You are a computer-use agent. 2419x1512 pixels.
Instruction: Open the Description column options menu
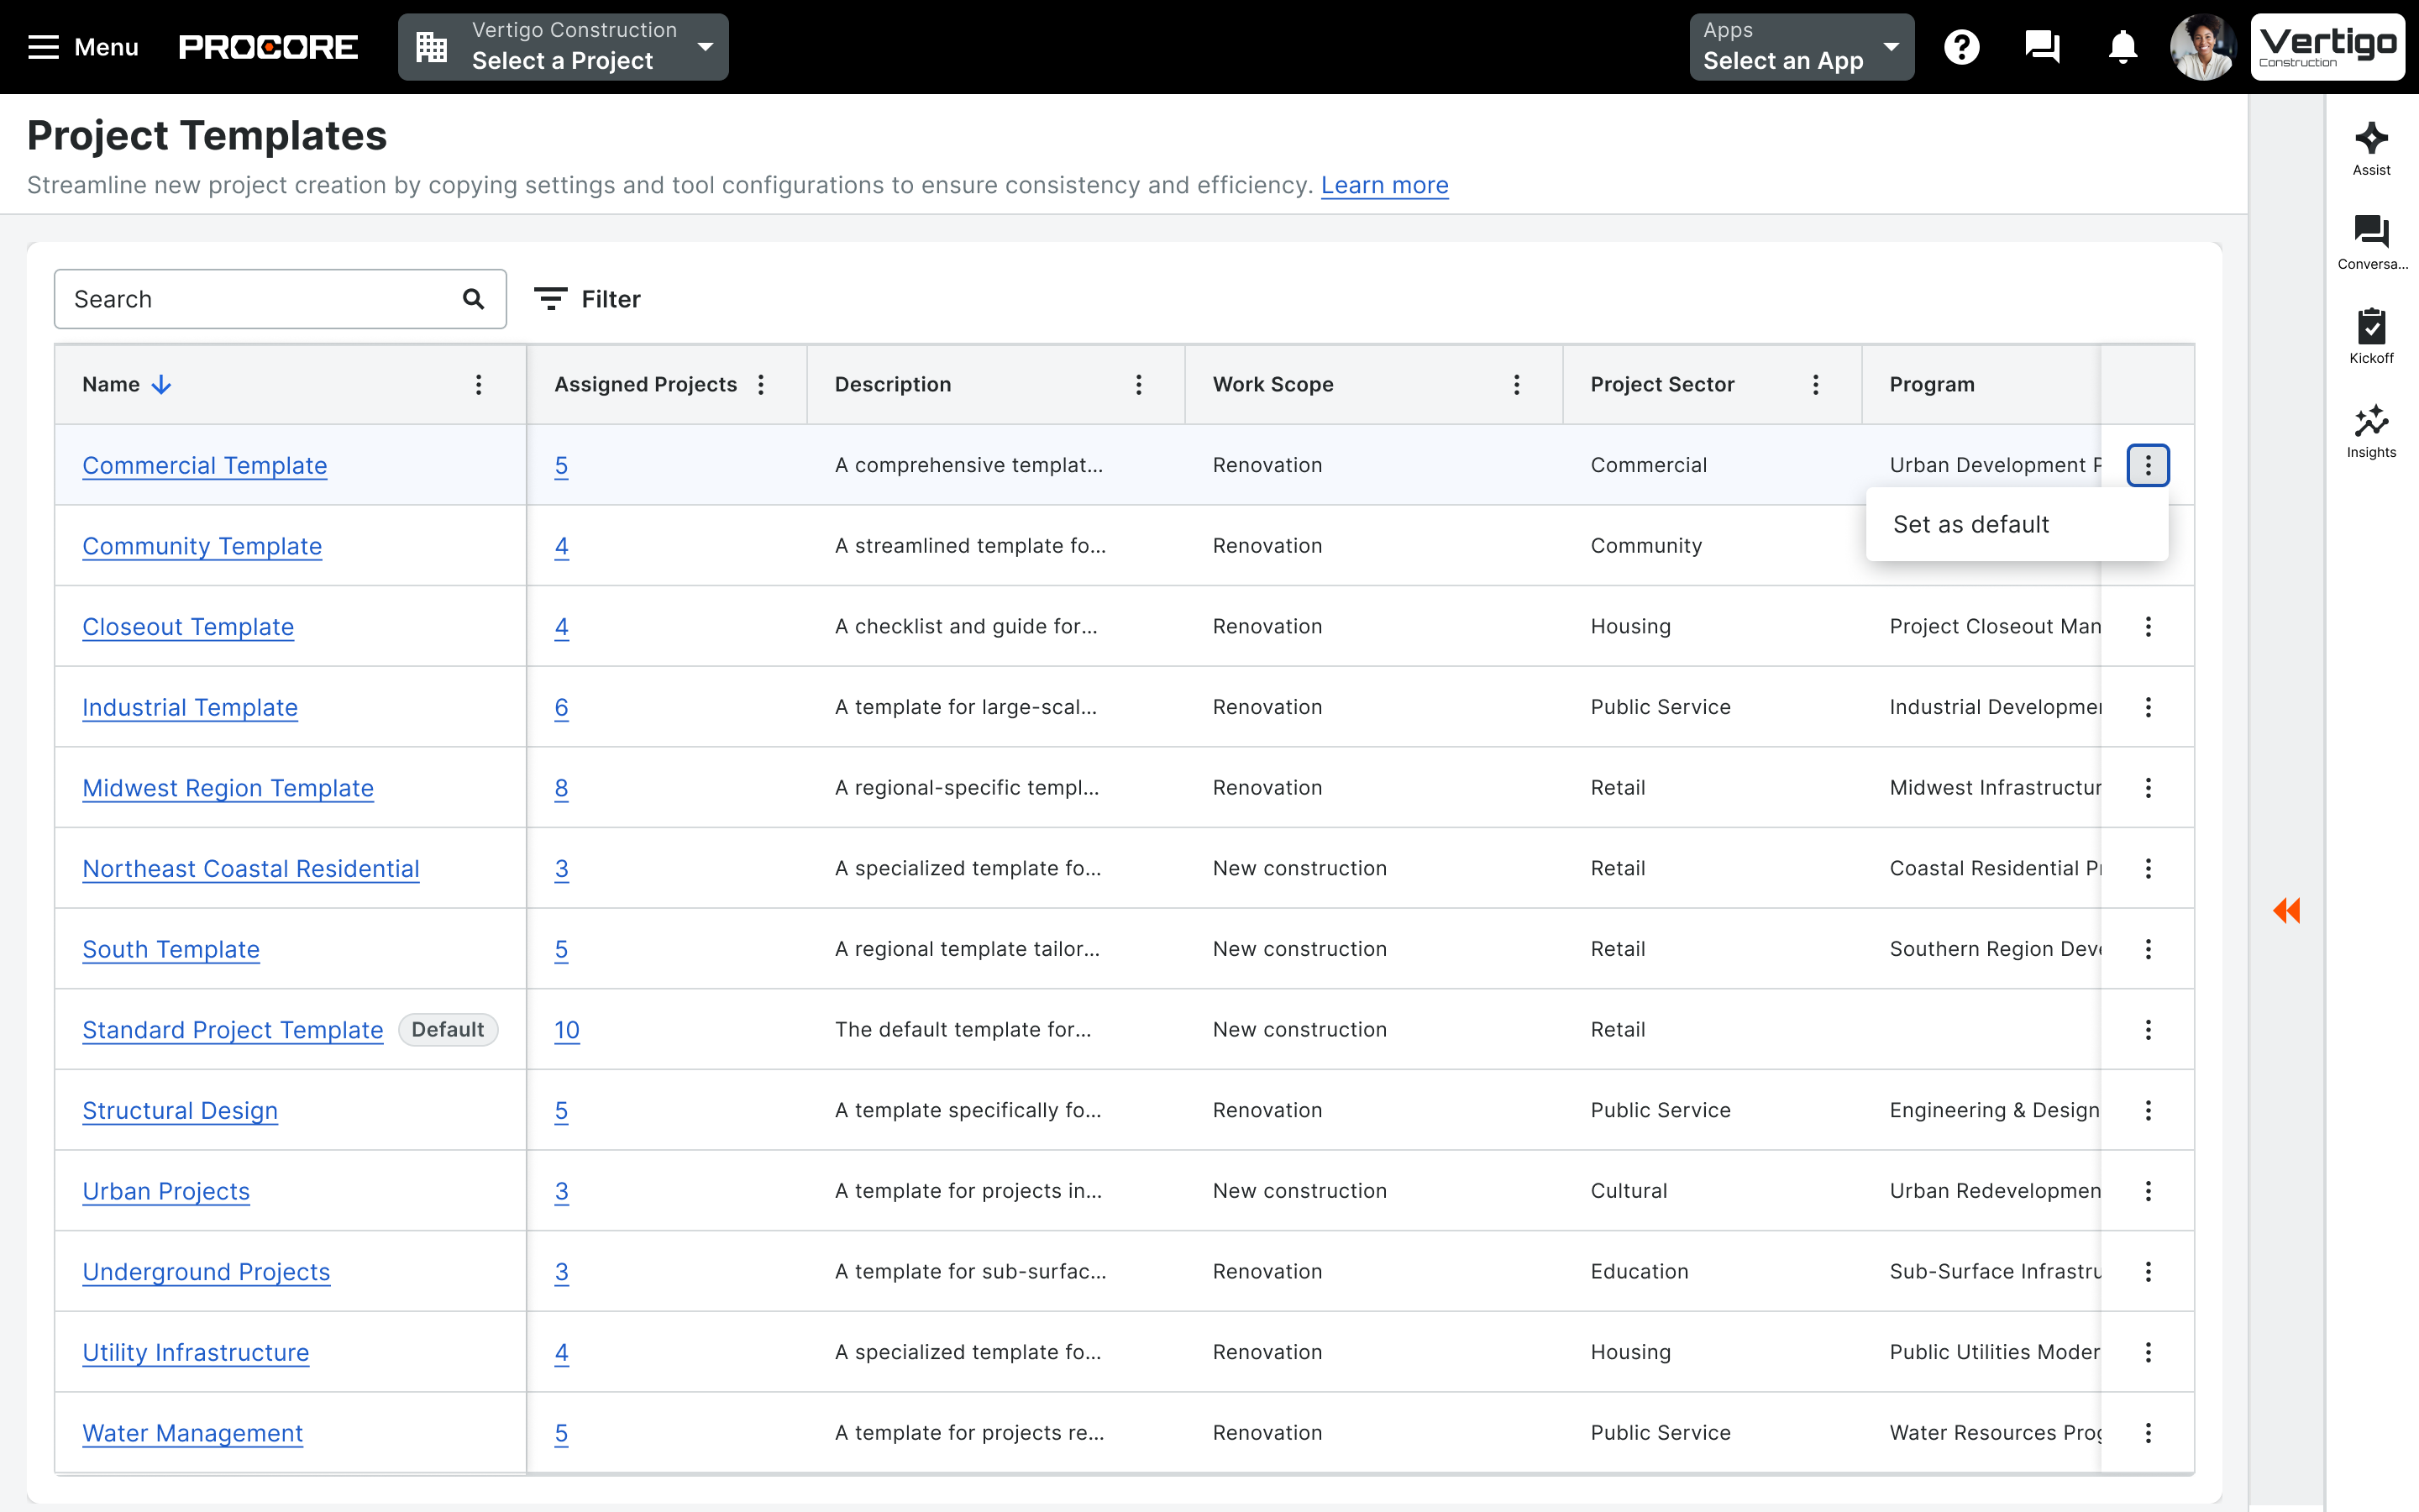click(1139, 384)
